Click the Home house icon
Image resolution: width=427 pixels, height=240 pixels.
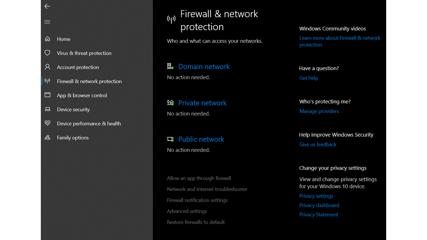click(x=48, y=39)
